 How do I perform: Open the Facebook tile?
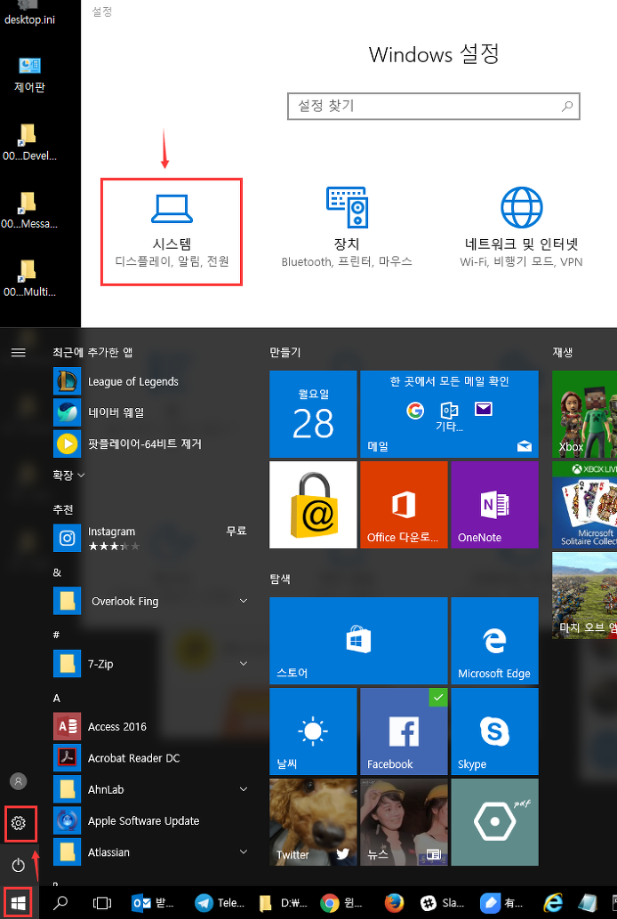[404, 731]
